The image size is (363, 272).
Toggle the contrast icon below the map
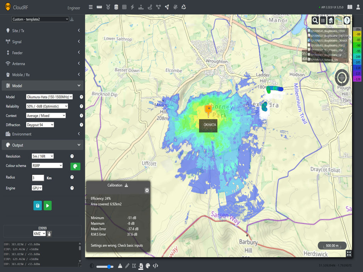coord(91,266)
